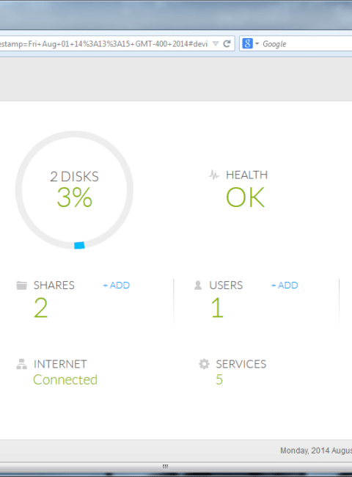Click the Users person icon
Image resolution: width=352 pixels, height=477 pixels.
(x=198, y=285)
